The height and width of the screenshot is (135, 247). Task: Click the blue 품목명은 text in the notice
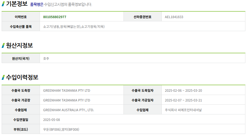[37, 4]
